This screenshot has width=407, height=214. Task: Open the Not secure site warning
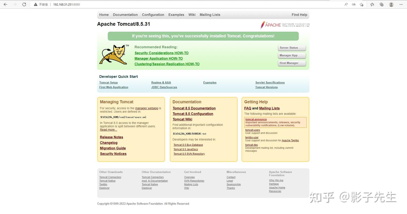click(x=41, y=4)
